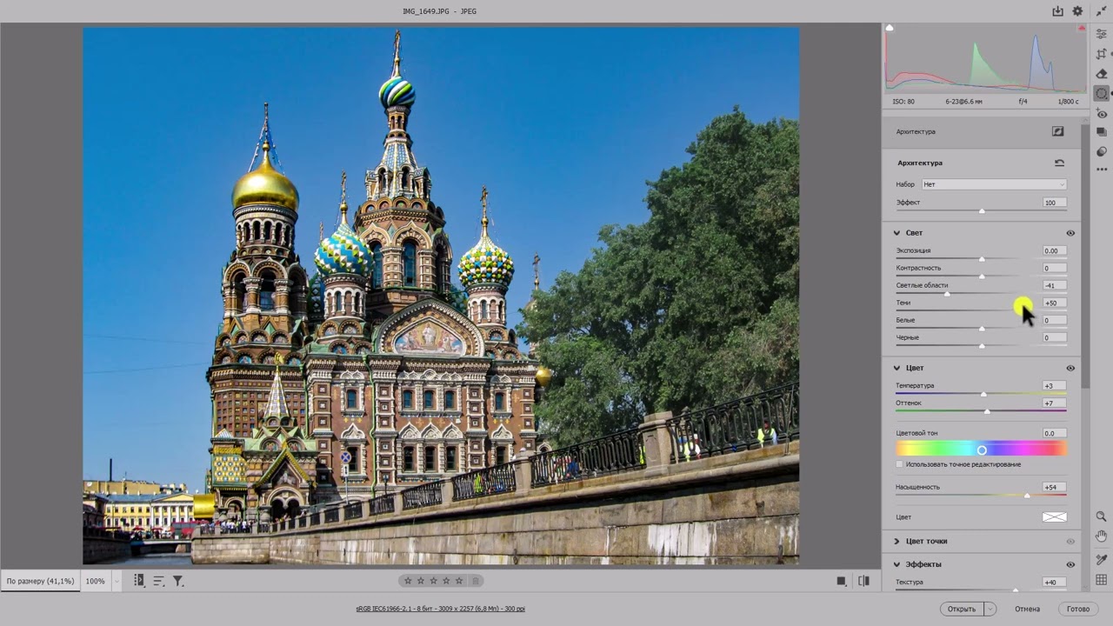Select the masking circle tool
The width and height of the screenshot is (1113, 626).
click(x=1102, y=94)
